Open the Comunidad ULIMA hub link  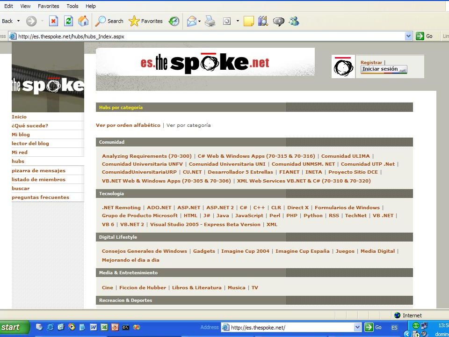coord(345,156)
